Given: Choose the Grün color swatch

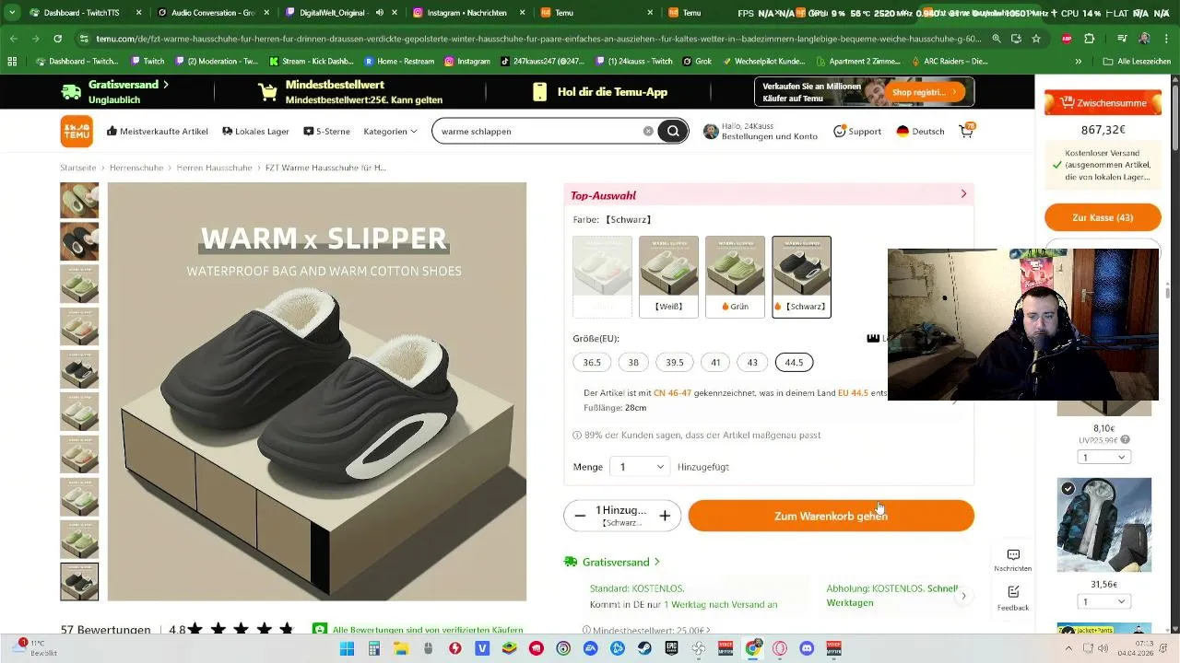Looking at the screenshot, I should [735, 277].
